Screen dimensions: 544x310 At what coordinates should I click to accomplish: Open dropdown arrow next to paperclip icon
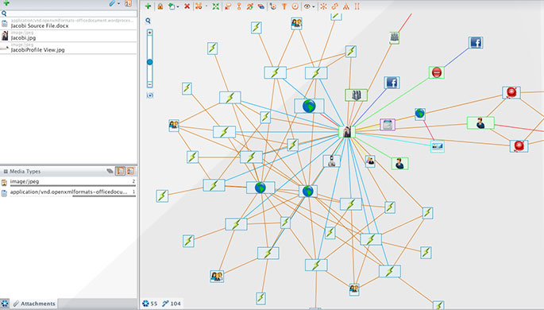(x=118, y=4)
